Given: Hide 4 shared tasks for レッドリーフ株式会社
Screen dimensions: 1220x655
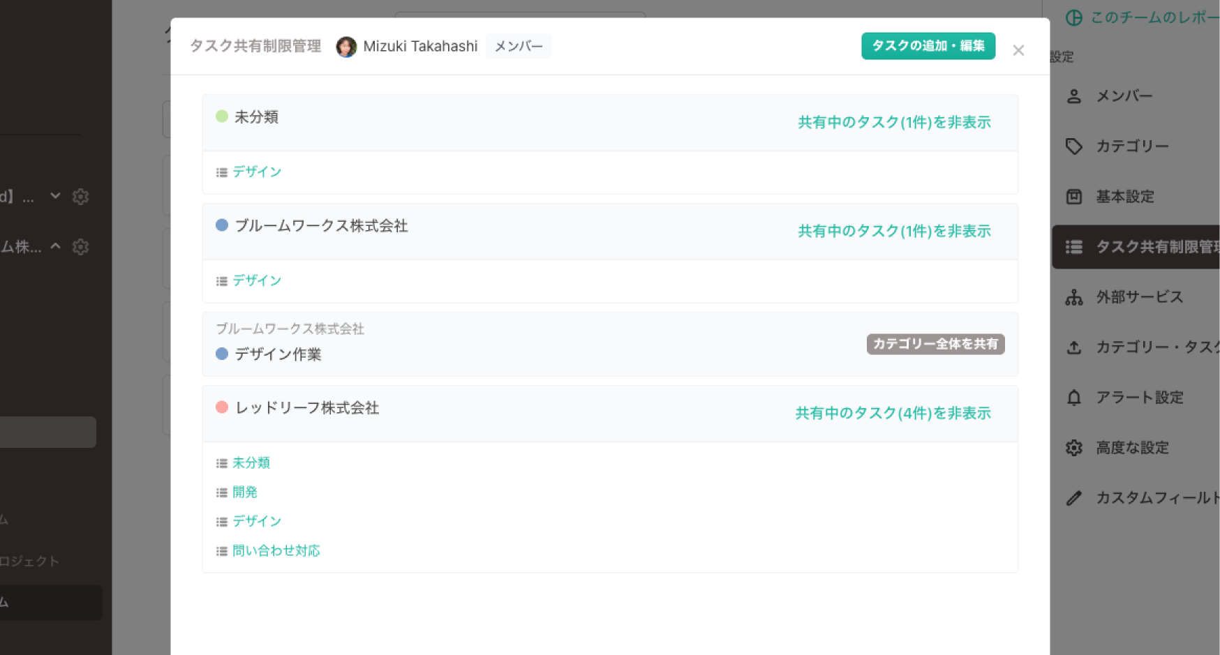Looking at the screenshot, I should [893, 413].
